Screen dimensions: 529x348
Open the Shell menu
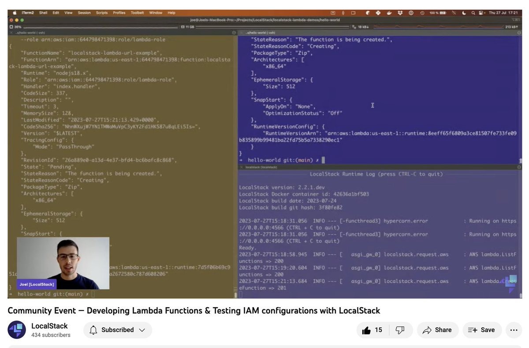coord(43,13)
